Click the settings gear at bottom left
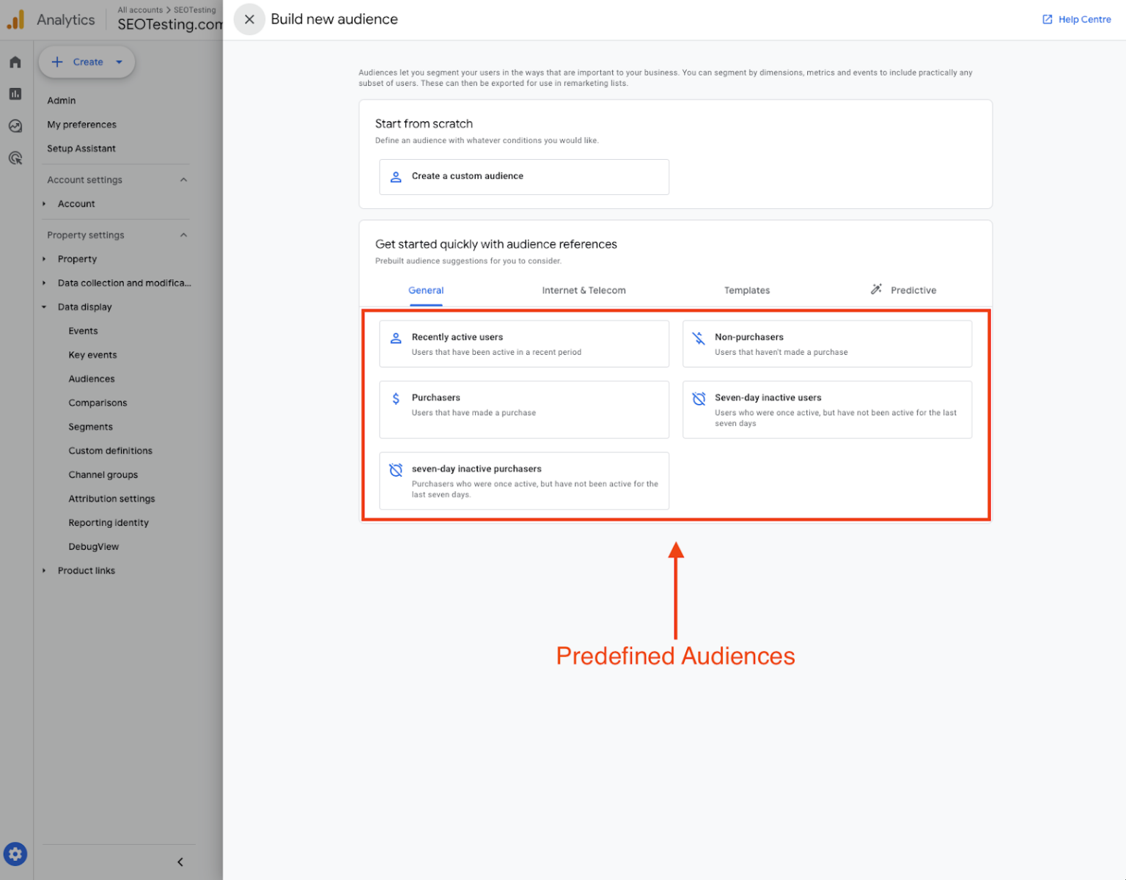The image size is (1126, 880). (x=15, y=854)
